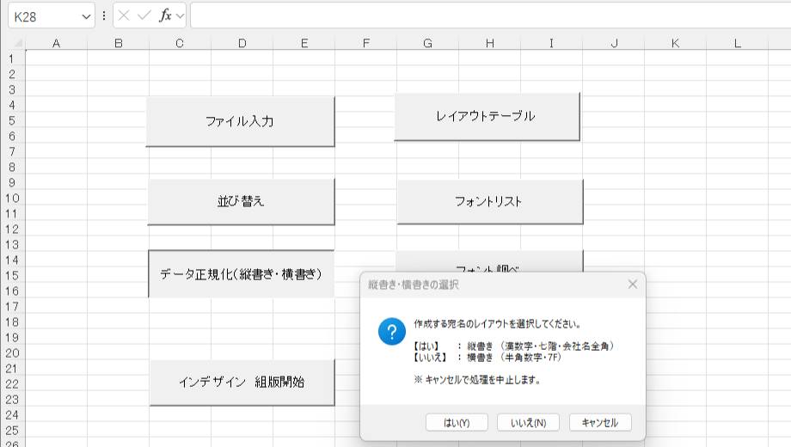Click the Name Box showing K28
The width and height of the screenshot is (791, 447).
[x=43, y=16]
